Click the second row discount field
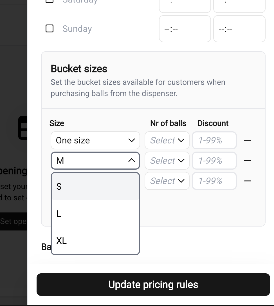The width and height of the screenshot is (274, 306). click(214, 161)
